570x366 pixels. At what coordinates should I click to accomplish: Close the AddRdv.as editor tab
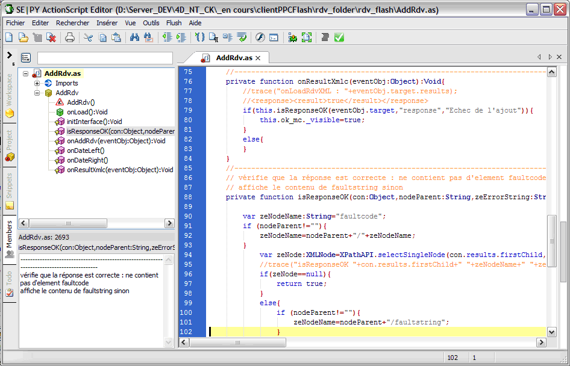258,58
